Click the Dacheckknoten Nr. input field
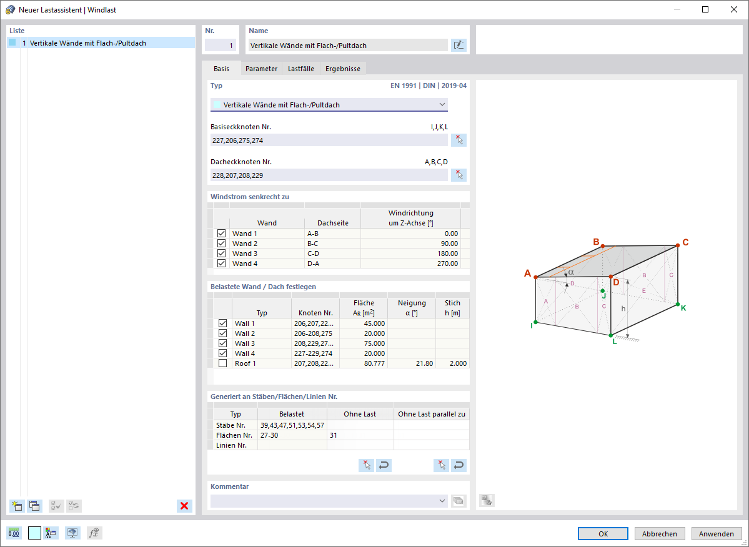This screenshot has width=749, height=547. pos(329,175)
